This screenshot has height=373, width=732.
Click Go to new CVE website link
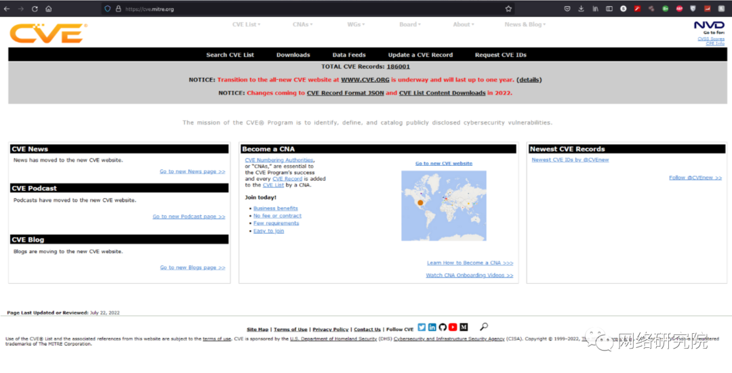pos(444,164)
